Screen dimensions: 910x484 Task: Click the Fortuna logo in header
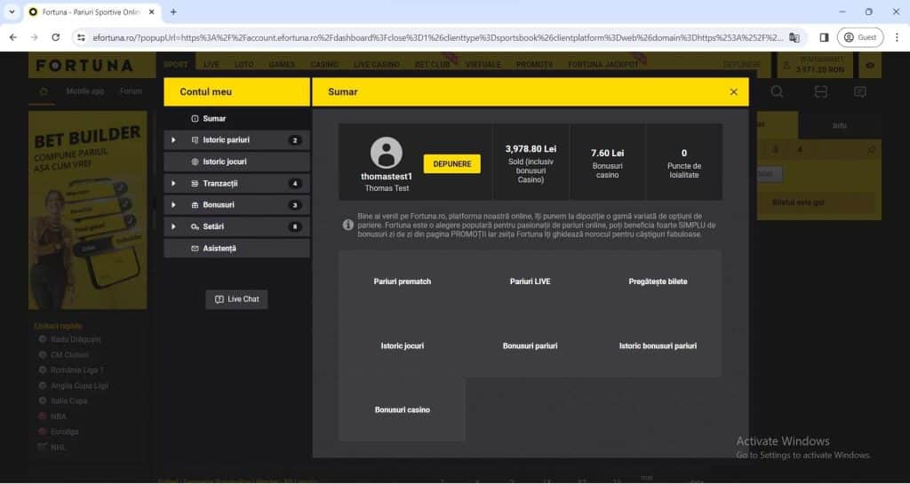tap(84, 65)
